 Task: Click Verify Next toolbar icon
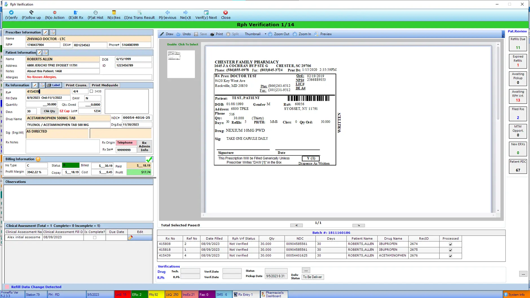[206, 15]
